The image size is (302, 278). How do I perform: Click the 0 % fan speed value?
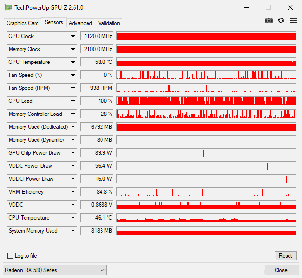click(97, 75)
